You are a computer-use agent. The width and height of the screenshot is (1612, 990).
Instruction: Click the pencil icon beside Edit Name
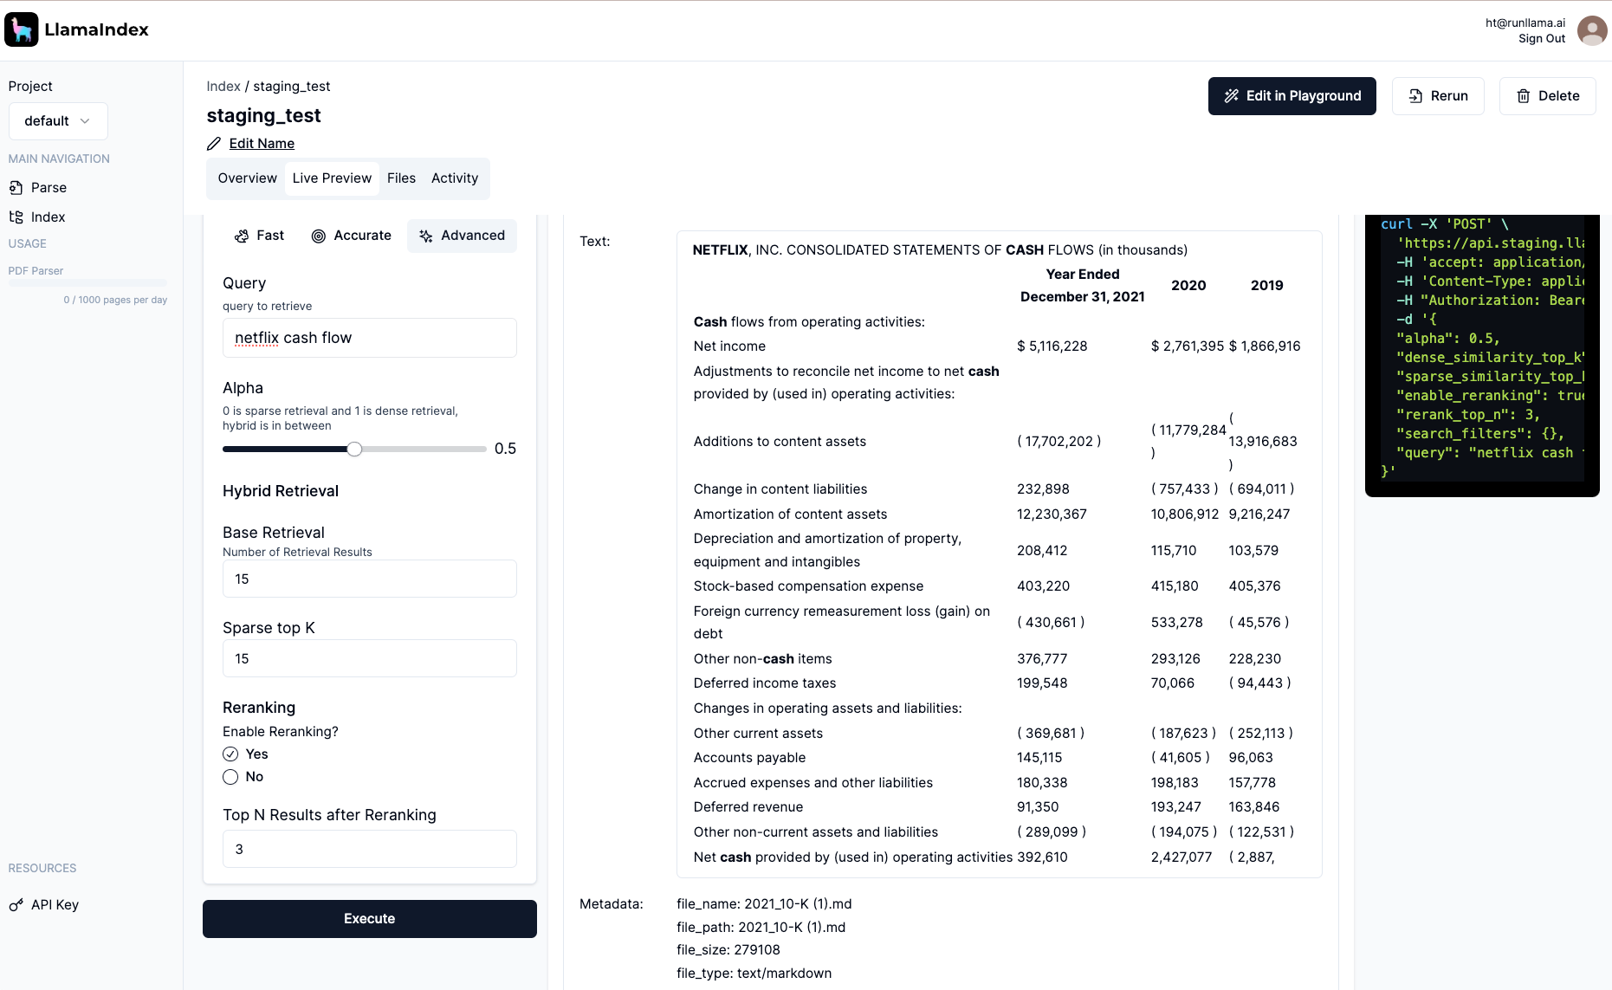pyautogui.click(x=214, y=144)
